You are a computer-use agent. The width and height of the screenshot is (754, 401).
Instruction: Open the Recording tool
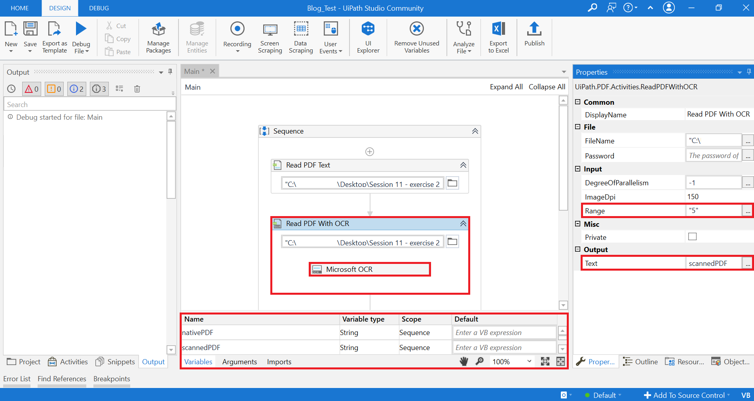point(237,38)
